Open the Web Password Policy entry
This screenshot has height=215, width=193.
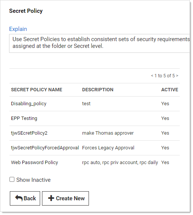34,163
